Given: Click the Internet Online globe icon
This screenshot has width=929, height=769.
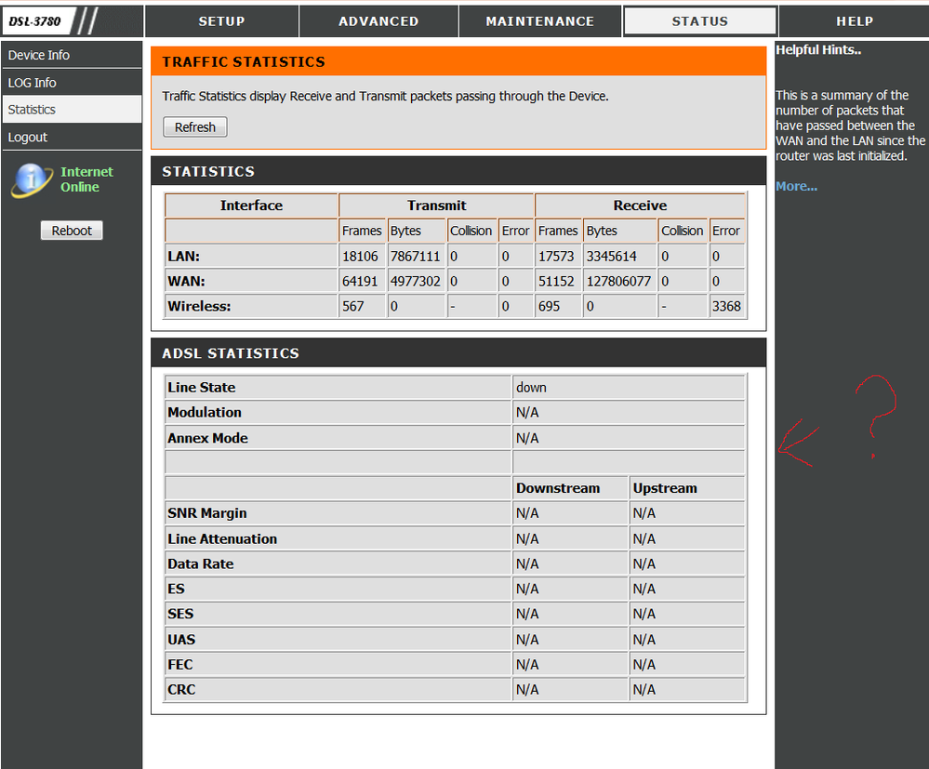Looking at the screenshot, I should 32,180.
